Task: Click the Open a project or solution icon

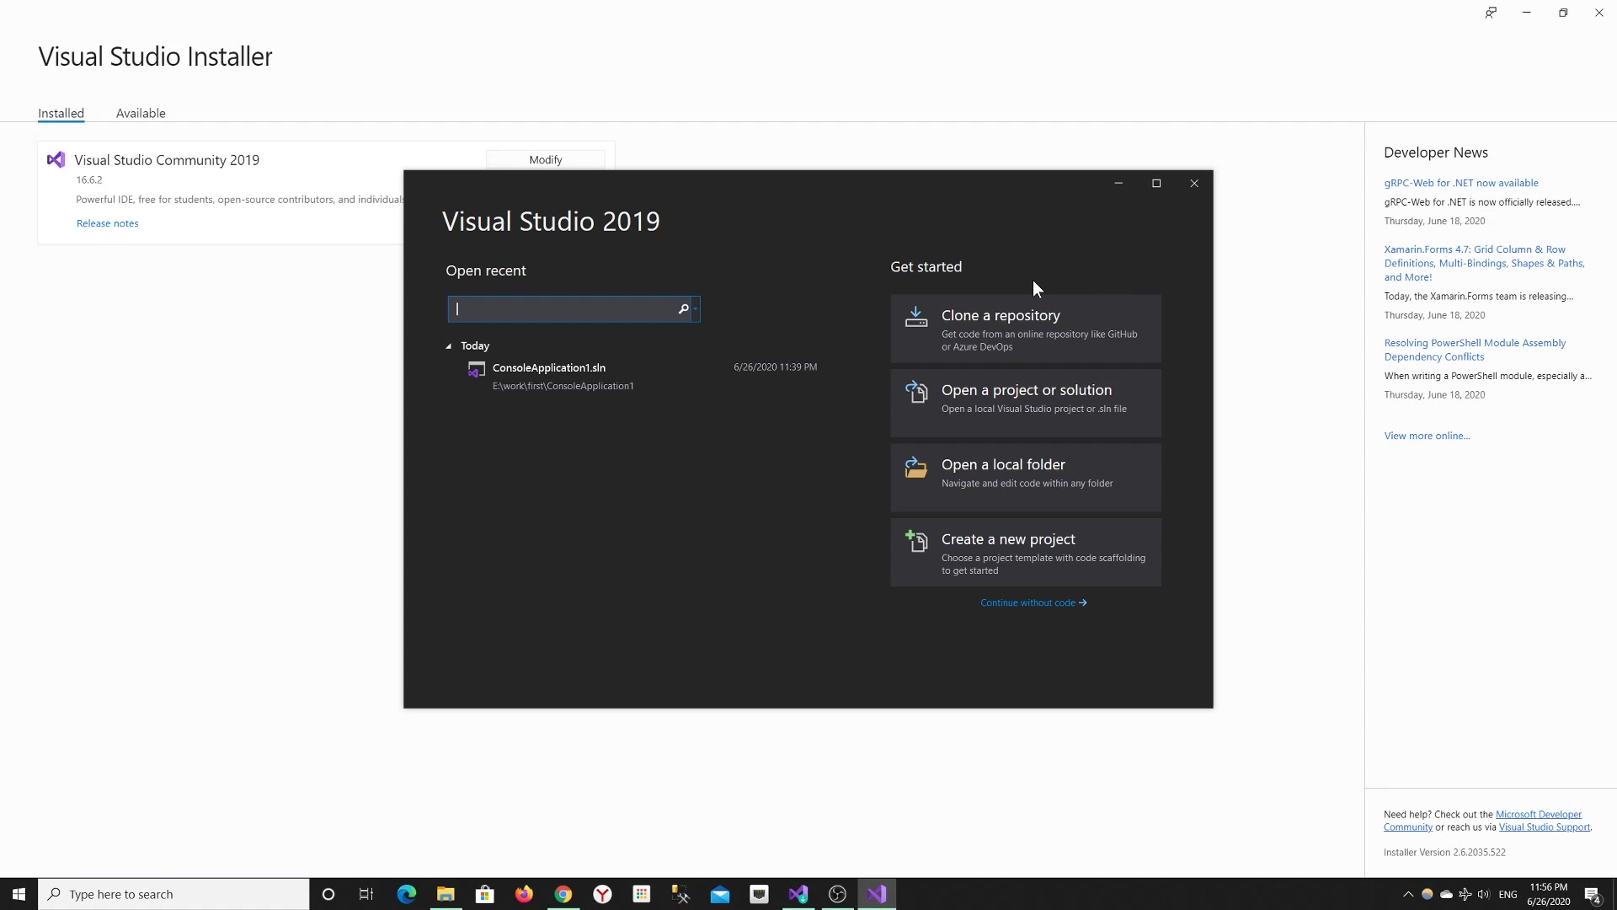Action: (918, 392)
